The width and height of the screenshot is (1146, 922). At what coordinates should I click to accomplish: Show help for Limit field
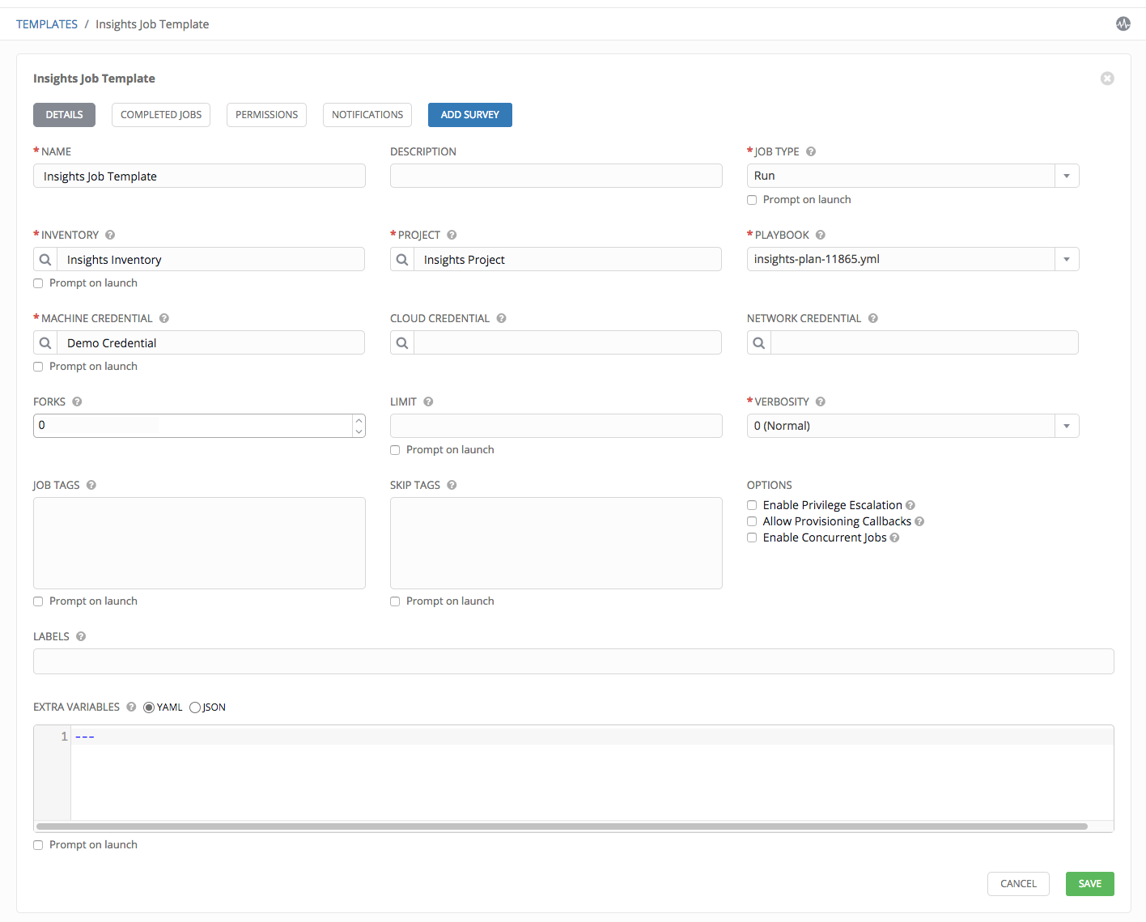428,402
